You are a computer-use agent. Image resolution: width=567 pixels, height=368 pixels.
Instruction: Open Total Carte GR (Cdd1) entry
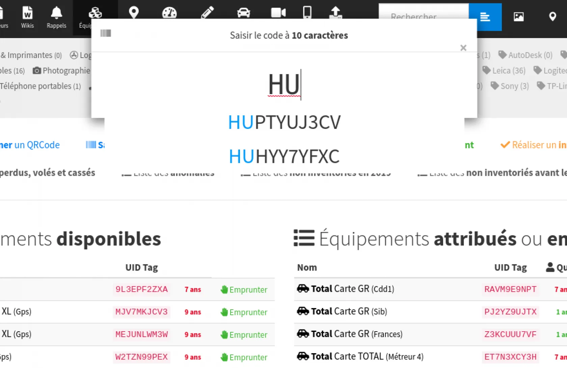click(x=352, y=289)
